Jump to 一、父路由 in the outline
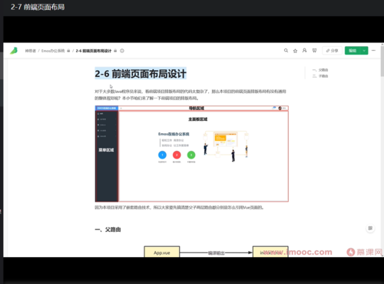The image size is (384, 284). point(320,70)
